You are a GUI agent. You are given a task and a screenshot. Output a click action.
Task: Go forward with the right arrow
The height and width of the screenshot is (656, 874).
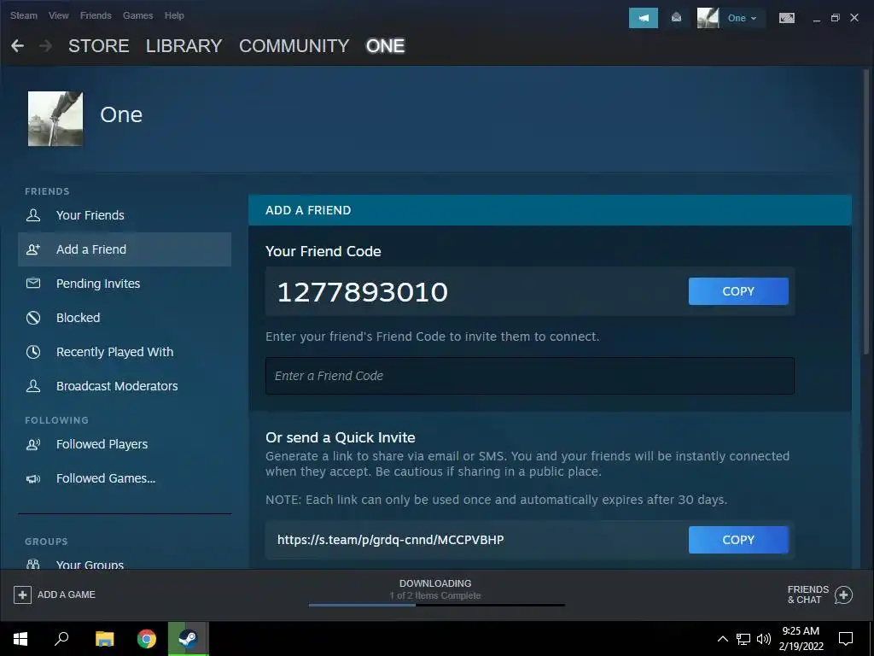tap(46, 46)
